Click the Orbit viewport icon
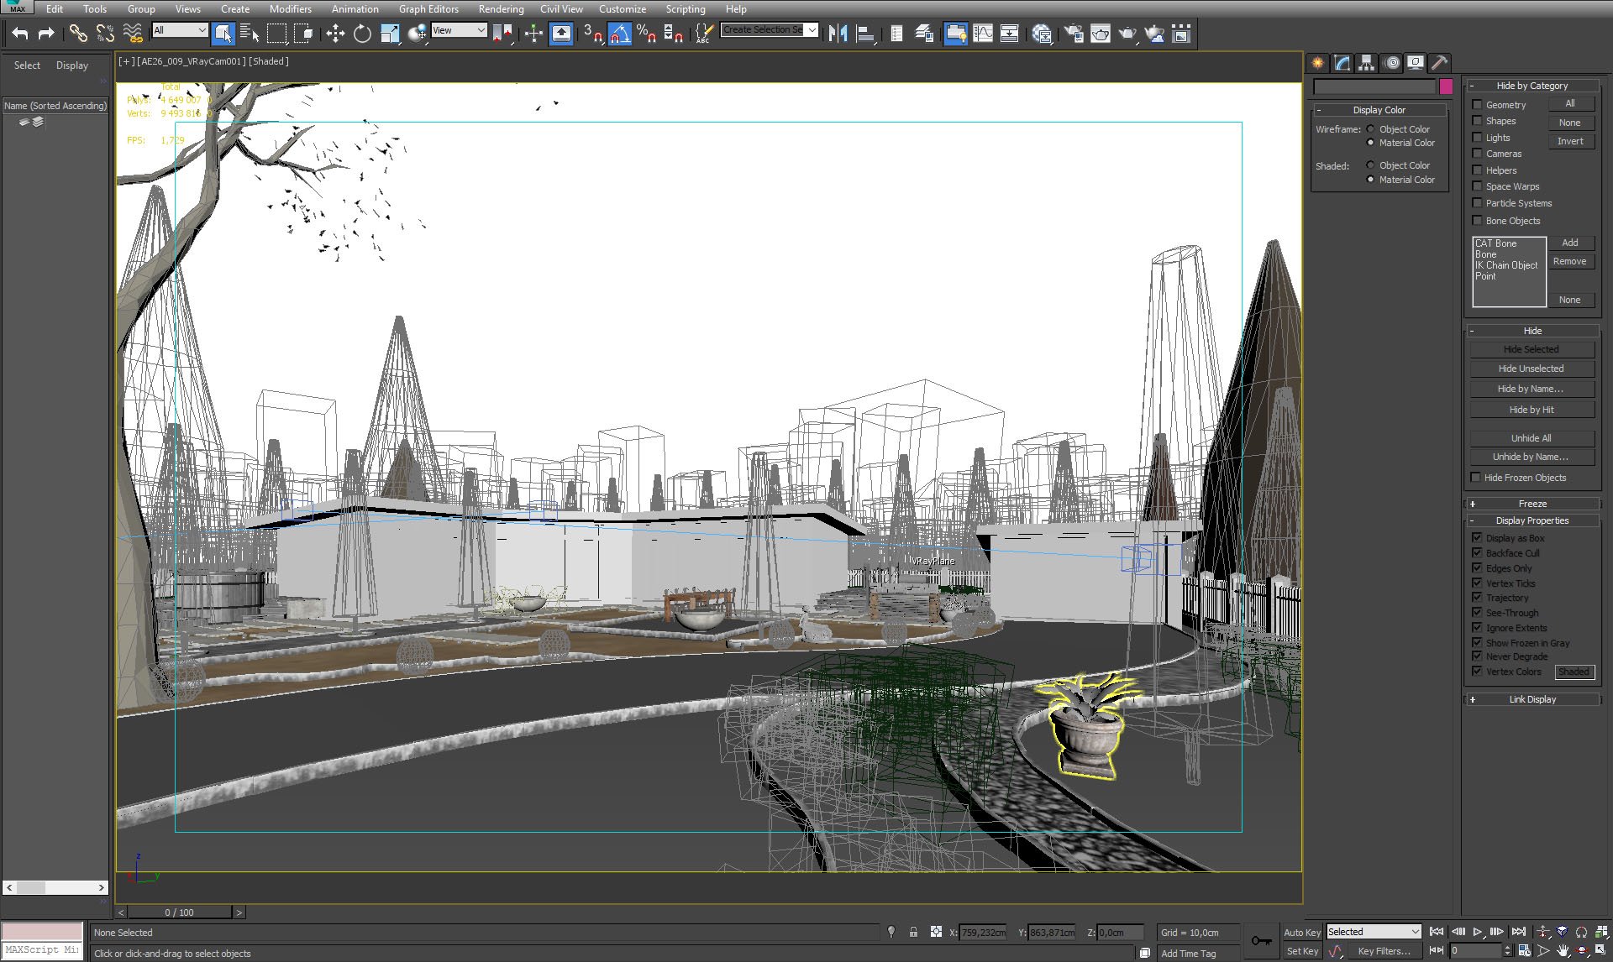The width and height of the screenshot is (1613, 962). (1582, 951)
